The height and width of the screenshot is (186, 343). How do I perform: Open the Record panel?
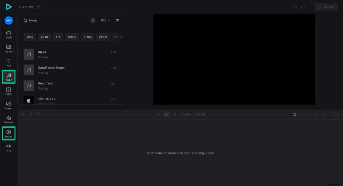(9, 134)
